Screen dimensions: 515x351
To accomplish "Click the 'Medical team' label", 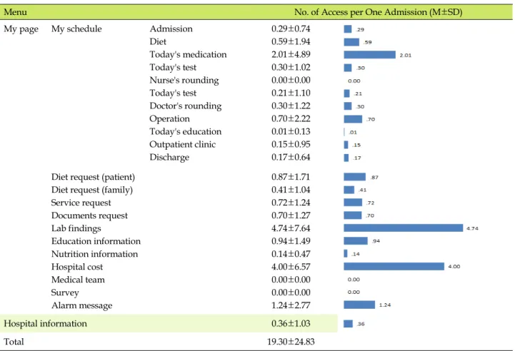I will pos(78,280).
